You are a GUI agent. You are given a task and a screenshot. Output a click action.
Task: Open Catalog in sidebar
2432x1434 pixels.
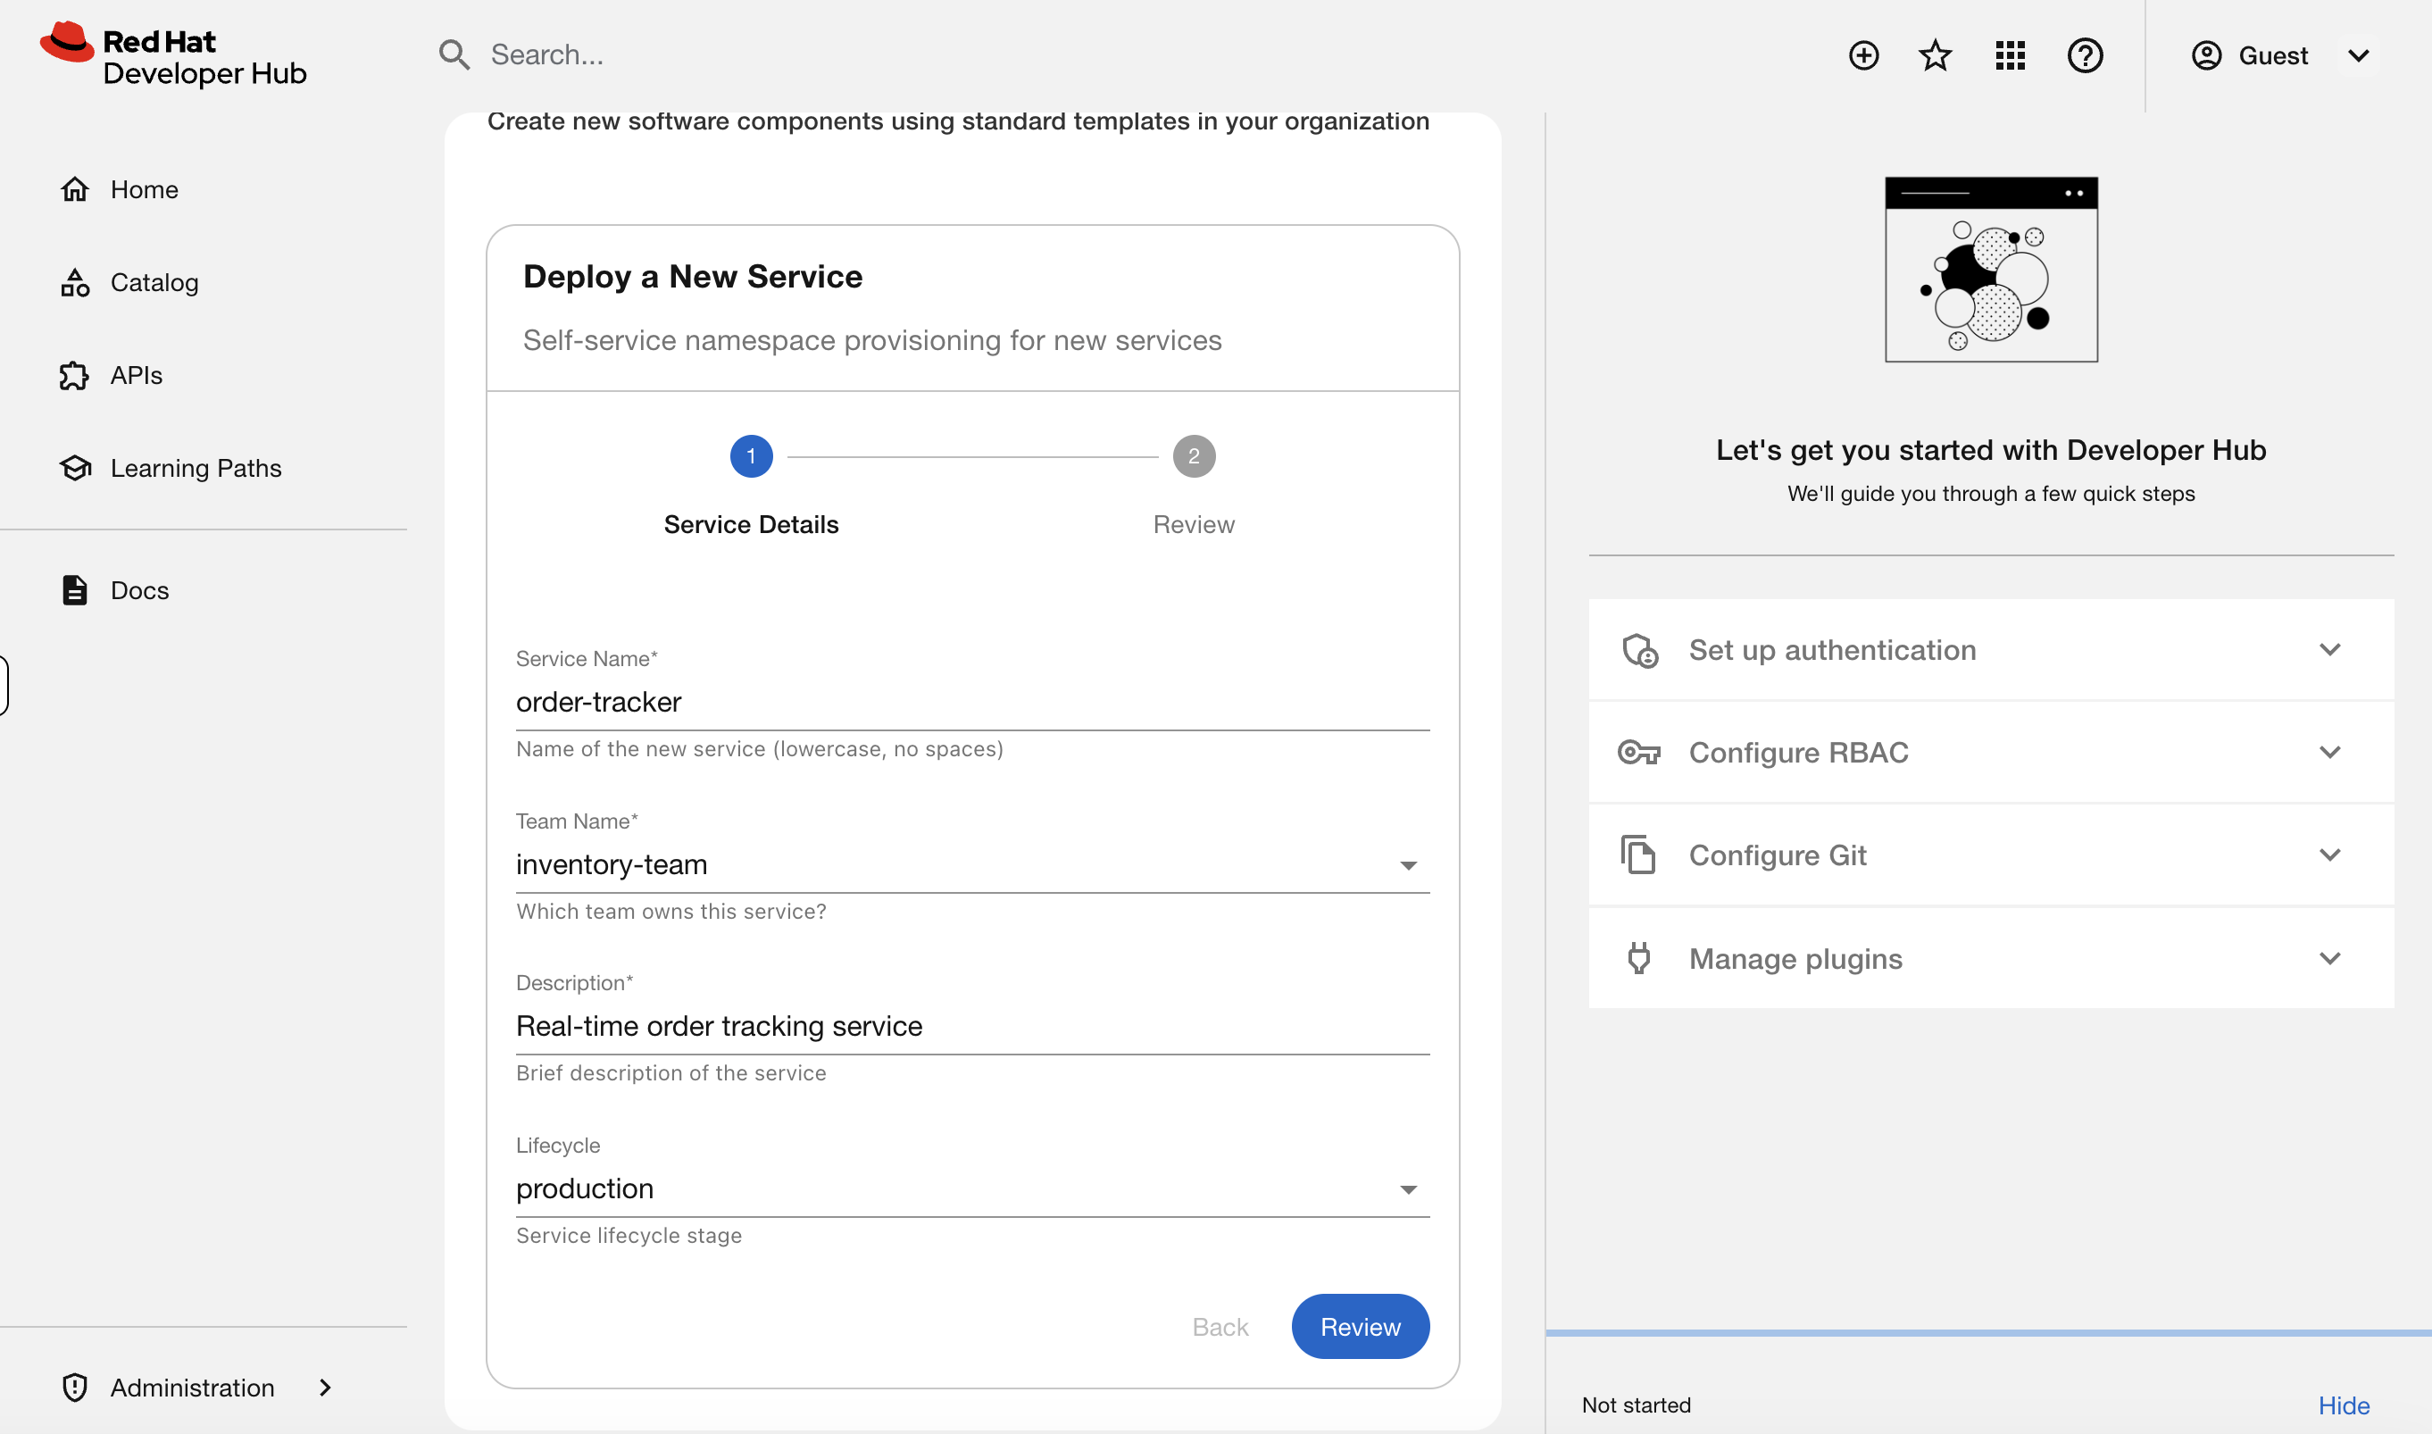(x=203, y=282)
